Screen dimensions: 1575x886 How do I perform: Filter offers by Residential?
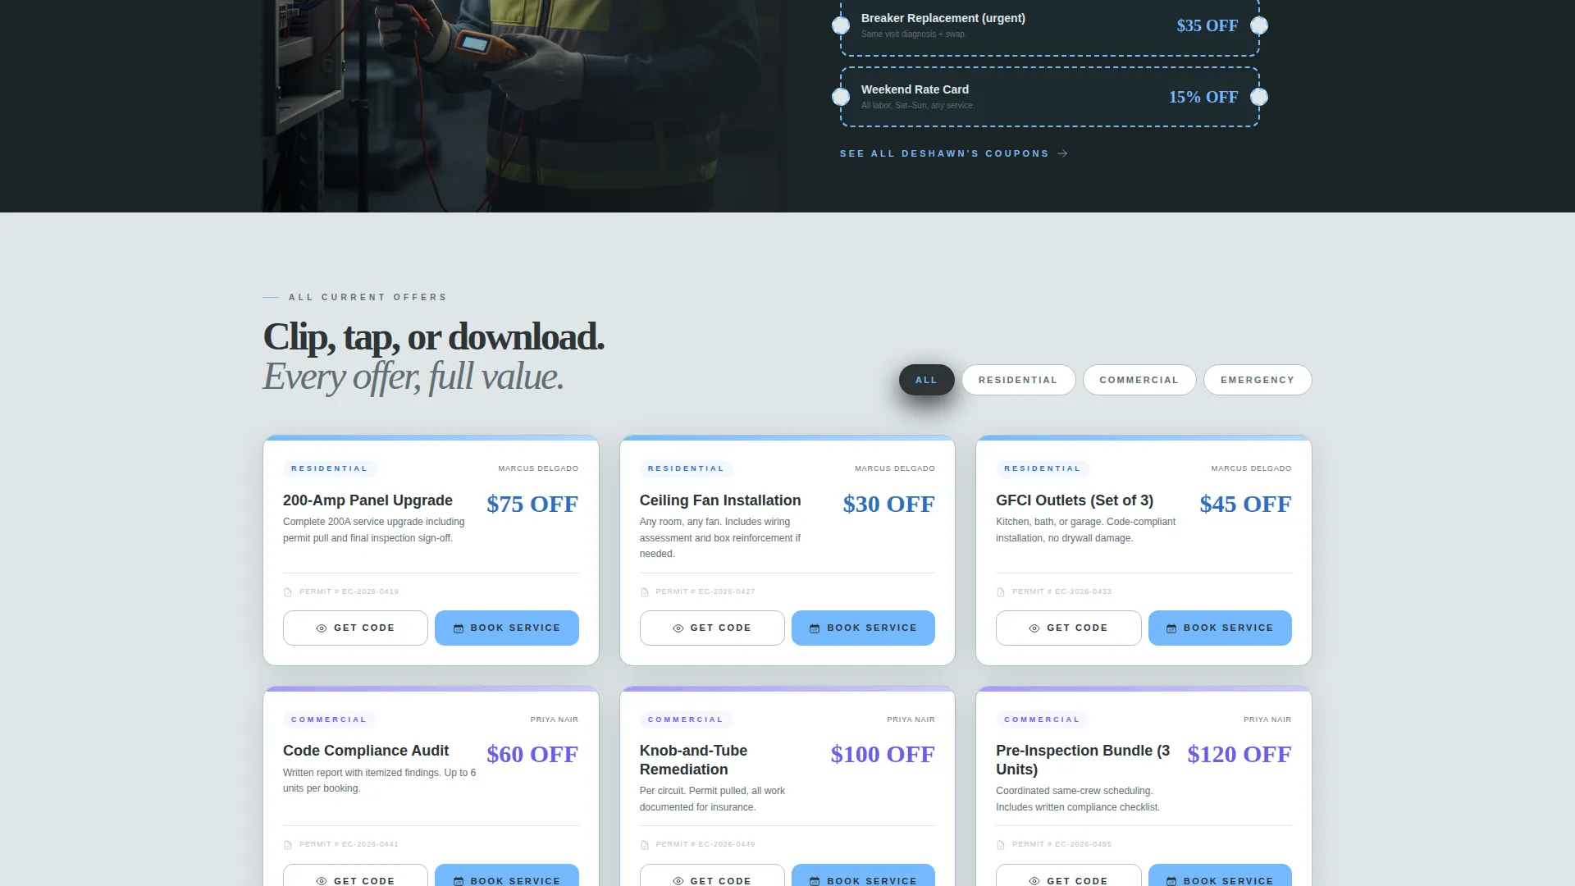1018,380
